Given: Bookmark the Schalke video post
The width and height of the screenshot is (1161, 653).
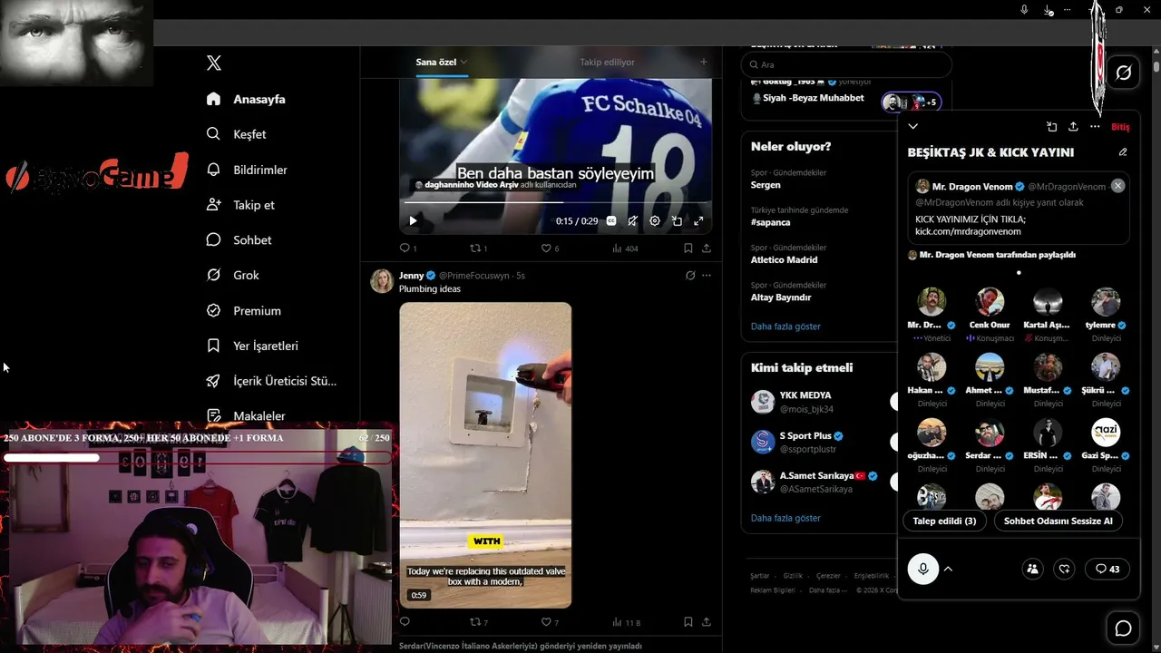Looking at the screenshot, I should (x=688, y=248).
